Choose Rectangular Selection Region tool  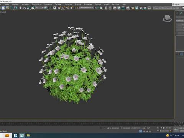pyautogui.click(x=11, y=8)
